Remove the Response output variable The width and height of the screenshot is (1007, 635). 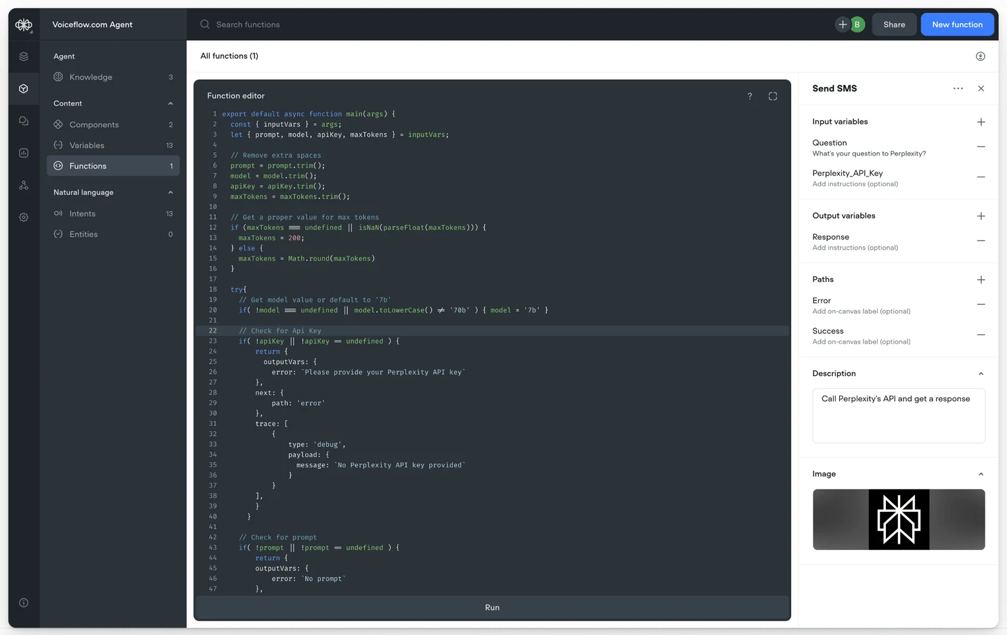click(x=981, y=241)
